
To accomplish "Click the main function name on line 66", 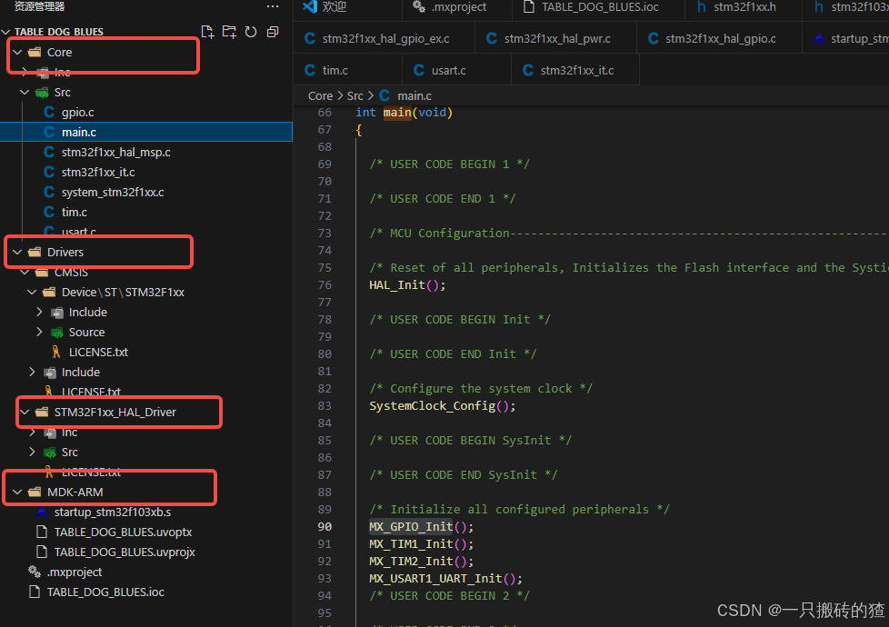I will click(x=397, y=113).
